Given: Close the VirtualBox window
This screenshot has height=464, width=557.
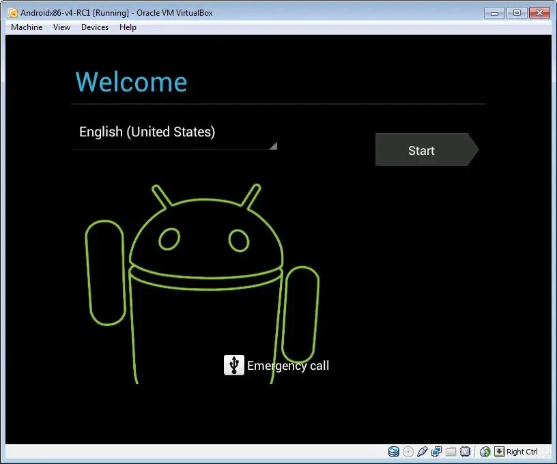Looking at the screenshot, I should [x=539, y=13].
